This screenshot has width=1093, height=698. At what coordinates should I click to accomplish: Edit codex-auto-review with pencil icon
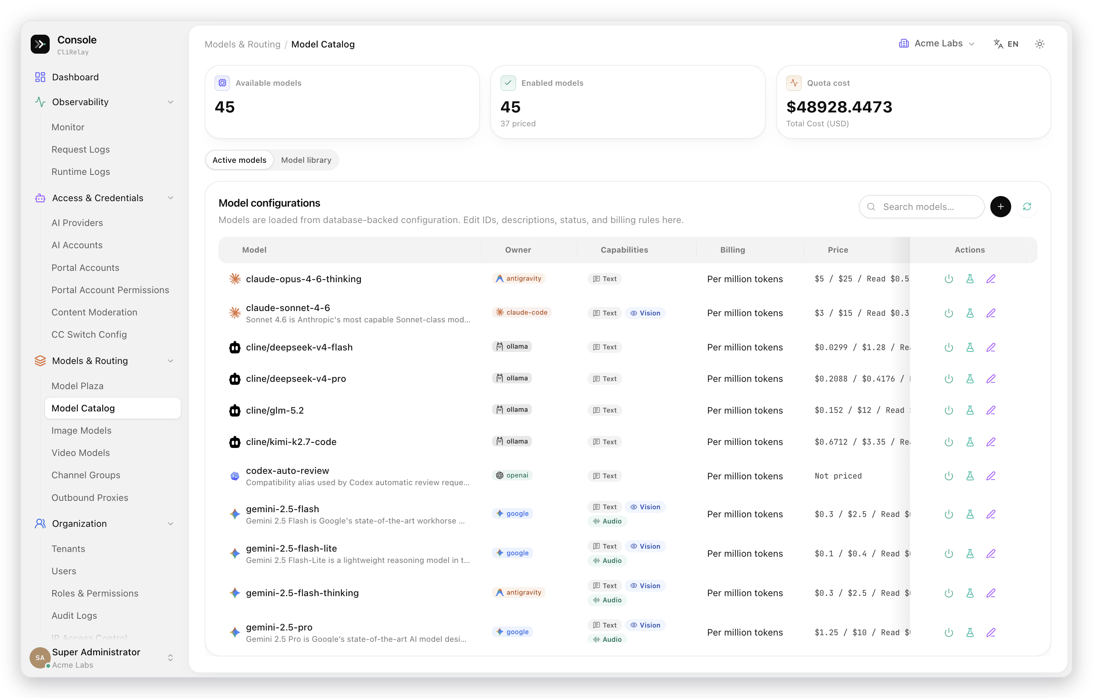(x=990, y=476)
